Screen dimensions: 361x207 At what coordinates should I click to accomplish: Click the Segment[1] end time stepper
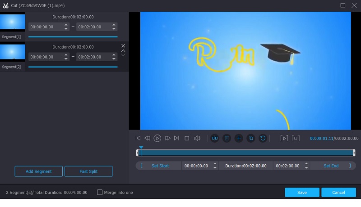click(x=114, y=27)
